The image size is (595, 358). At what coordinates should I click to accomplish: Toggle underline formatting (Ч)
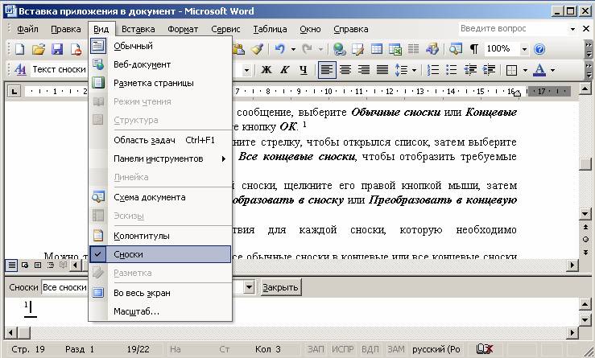click(304, 70)
